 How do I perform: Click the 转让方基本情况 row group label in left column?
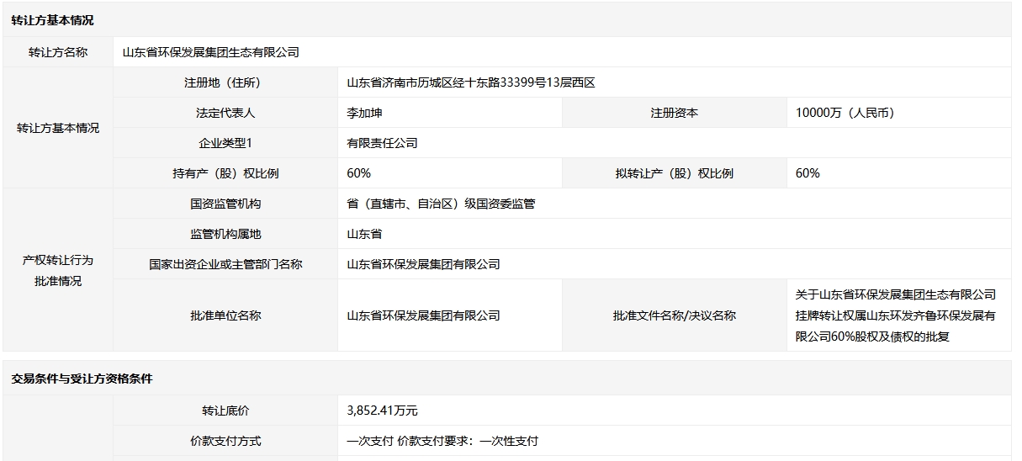click(x=58, y=128)
